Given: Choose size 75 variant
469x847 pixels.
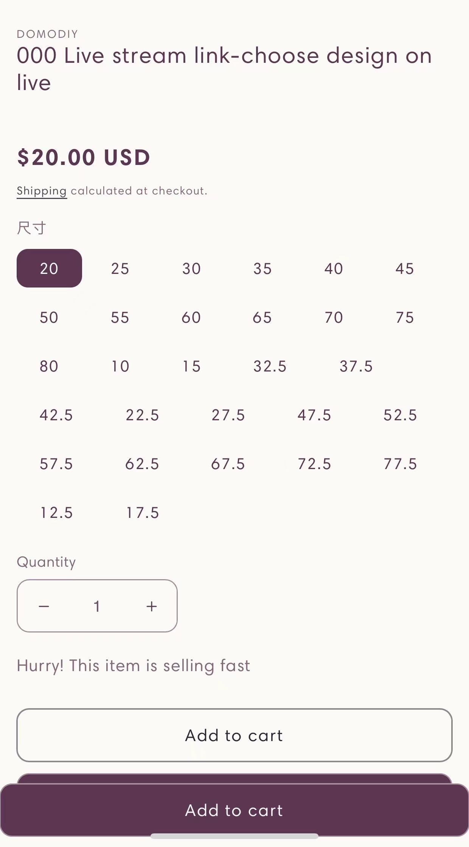Looking at the screenshot, I should 405,317.
